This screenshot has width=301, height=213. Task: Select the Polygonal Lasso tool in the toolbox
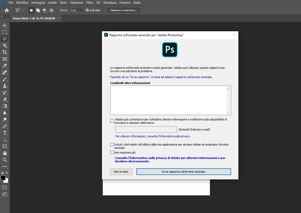coord(5,39)
